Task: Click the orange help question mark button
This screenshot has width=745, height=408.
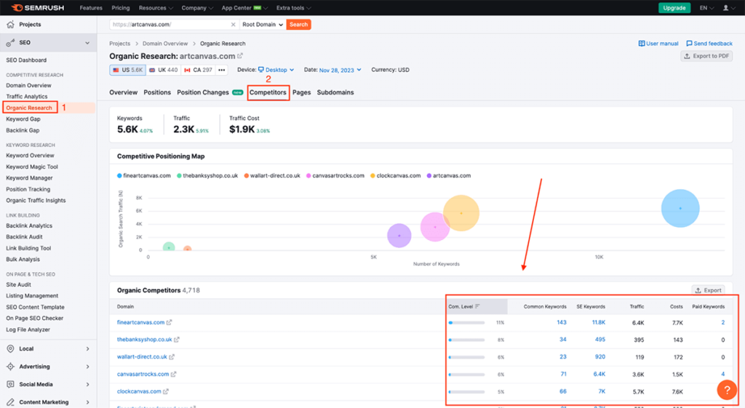Action: (727, 390)
